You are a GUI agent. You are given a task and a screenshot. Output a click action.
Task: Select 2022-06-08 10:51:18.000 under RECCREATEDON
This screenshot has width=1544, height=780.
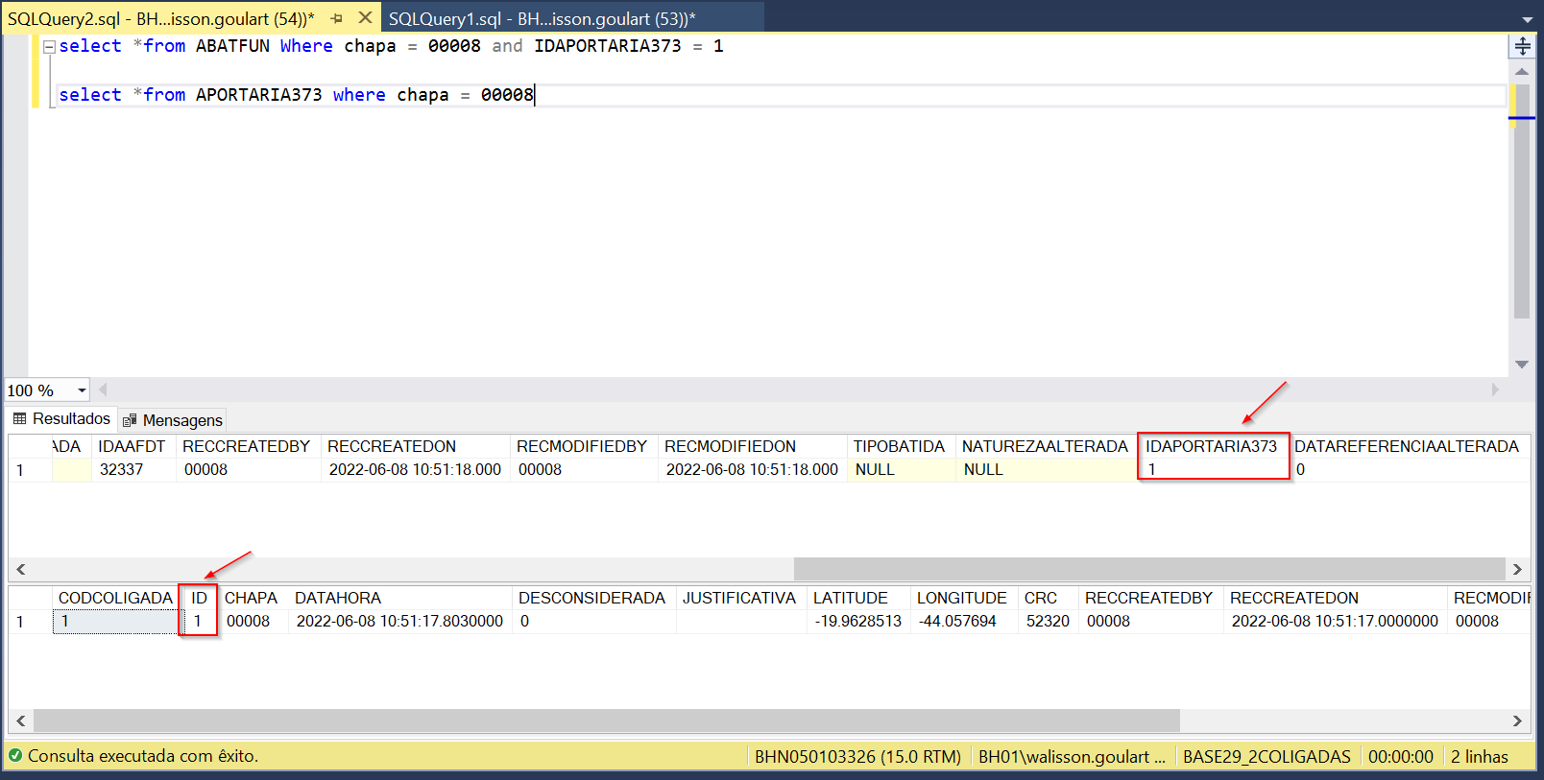tap(416, 469)
